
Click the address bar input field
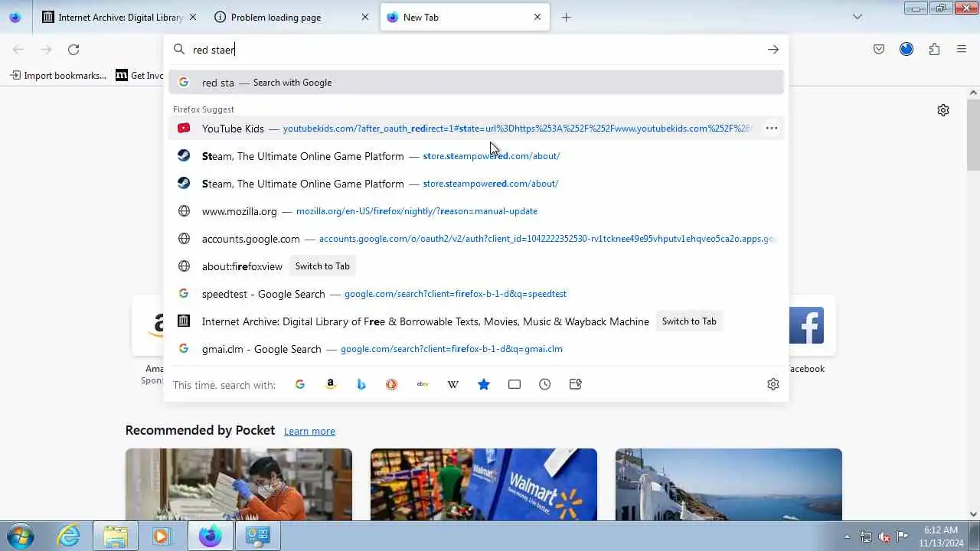point(475,50)
